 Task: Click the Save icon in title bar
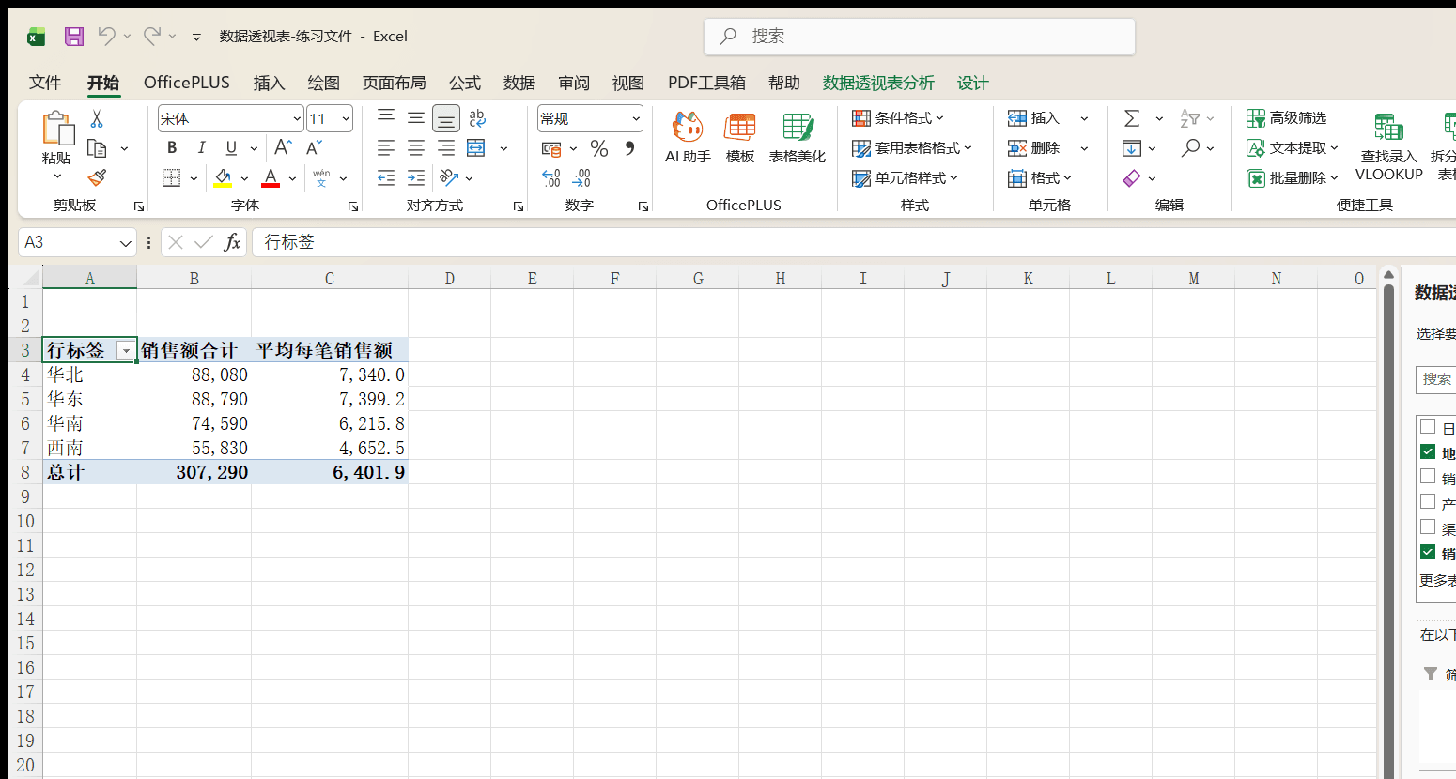(x=74, y=37)
